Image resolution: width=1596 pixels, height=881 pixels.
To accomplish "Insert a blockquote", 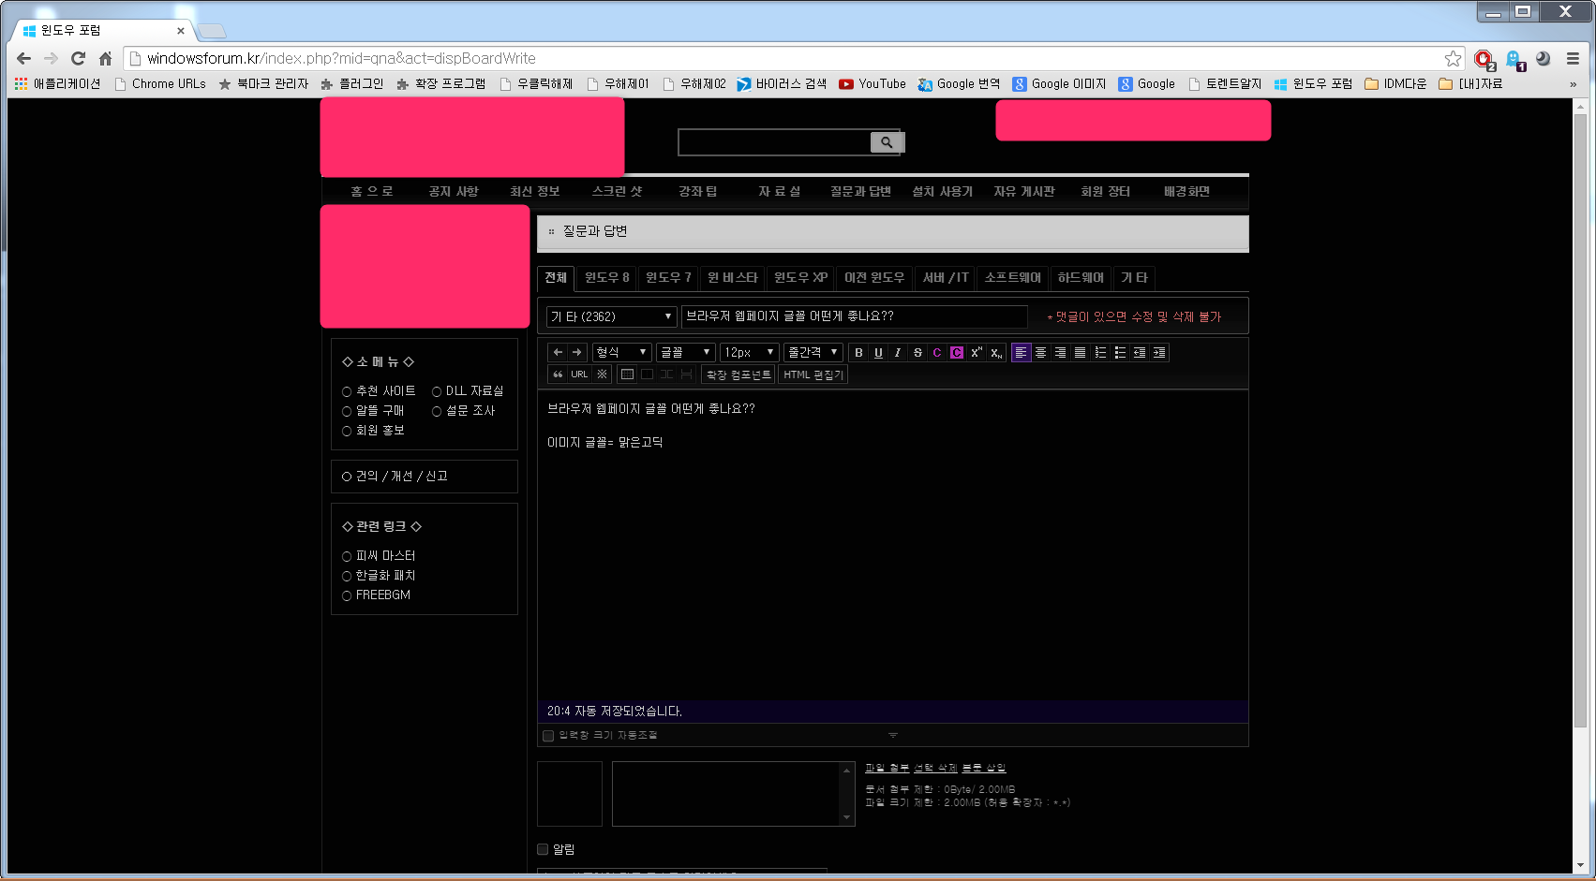I will (x=558, y=374).
